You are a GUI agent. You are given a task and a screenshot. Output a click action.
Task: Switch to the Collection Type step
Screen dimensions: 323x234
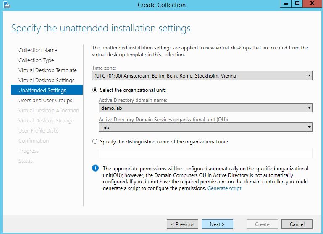36,60
